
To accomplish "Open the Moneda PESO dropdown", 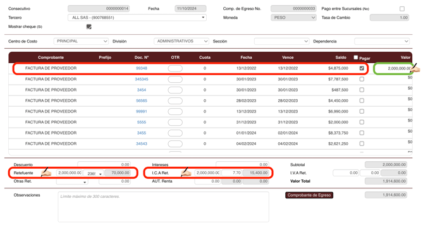I will pyautogui.click(x=293, y=18).
